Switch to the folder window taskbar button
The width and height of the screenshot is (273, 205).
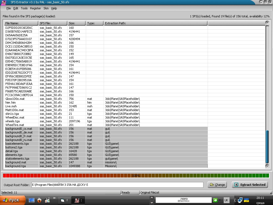click(64, 200)
